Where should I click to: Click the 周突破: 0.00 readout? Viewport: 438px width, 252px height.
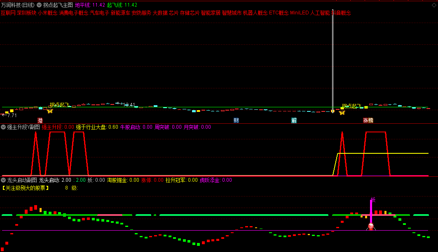168,127
